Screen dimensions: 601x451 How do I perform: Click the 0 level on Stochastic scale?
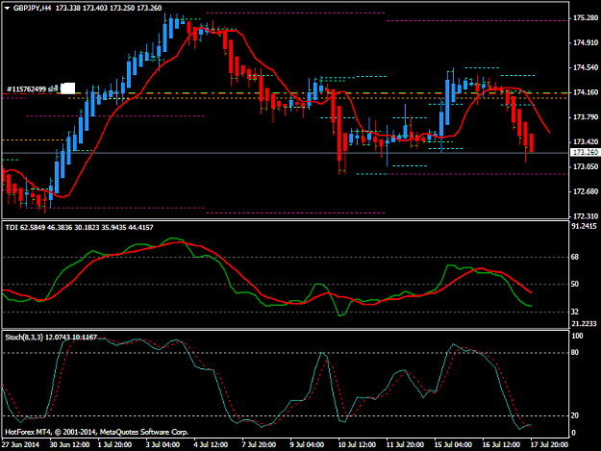pyautogui.click(x=573, y=433)
